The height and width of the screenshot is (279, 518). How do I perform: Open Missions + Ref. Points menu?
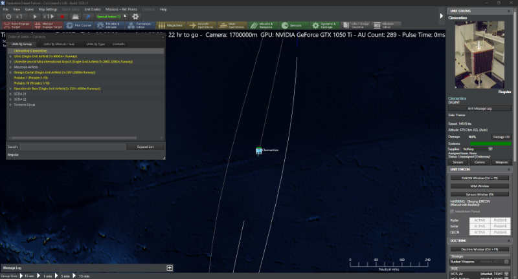(121, 9)
